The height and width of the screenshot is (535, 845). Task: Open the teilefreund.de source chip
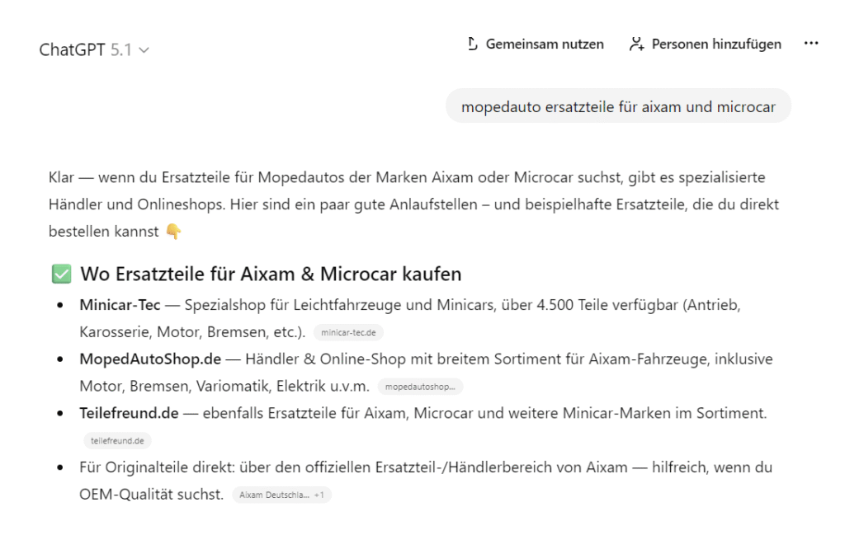[117, 441]
